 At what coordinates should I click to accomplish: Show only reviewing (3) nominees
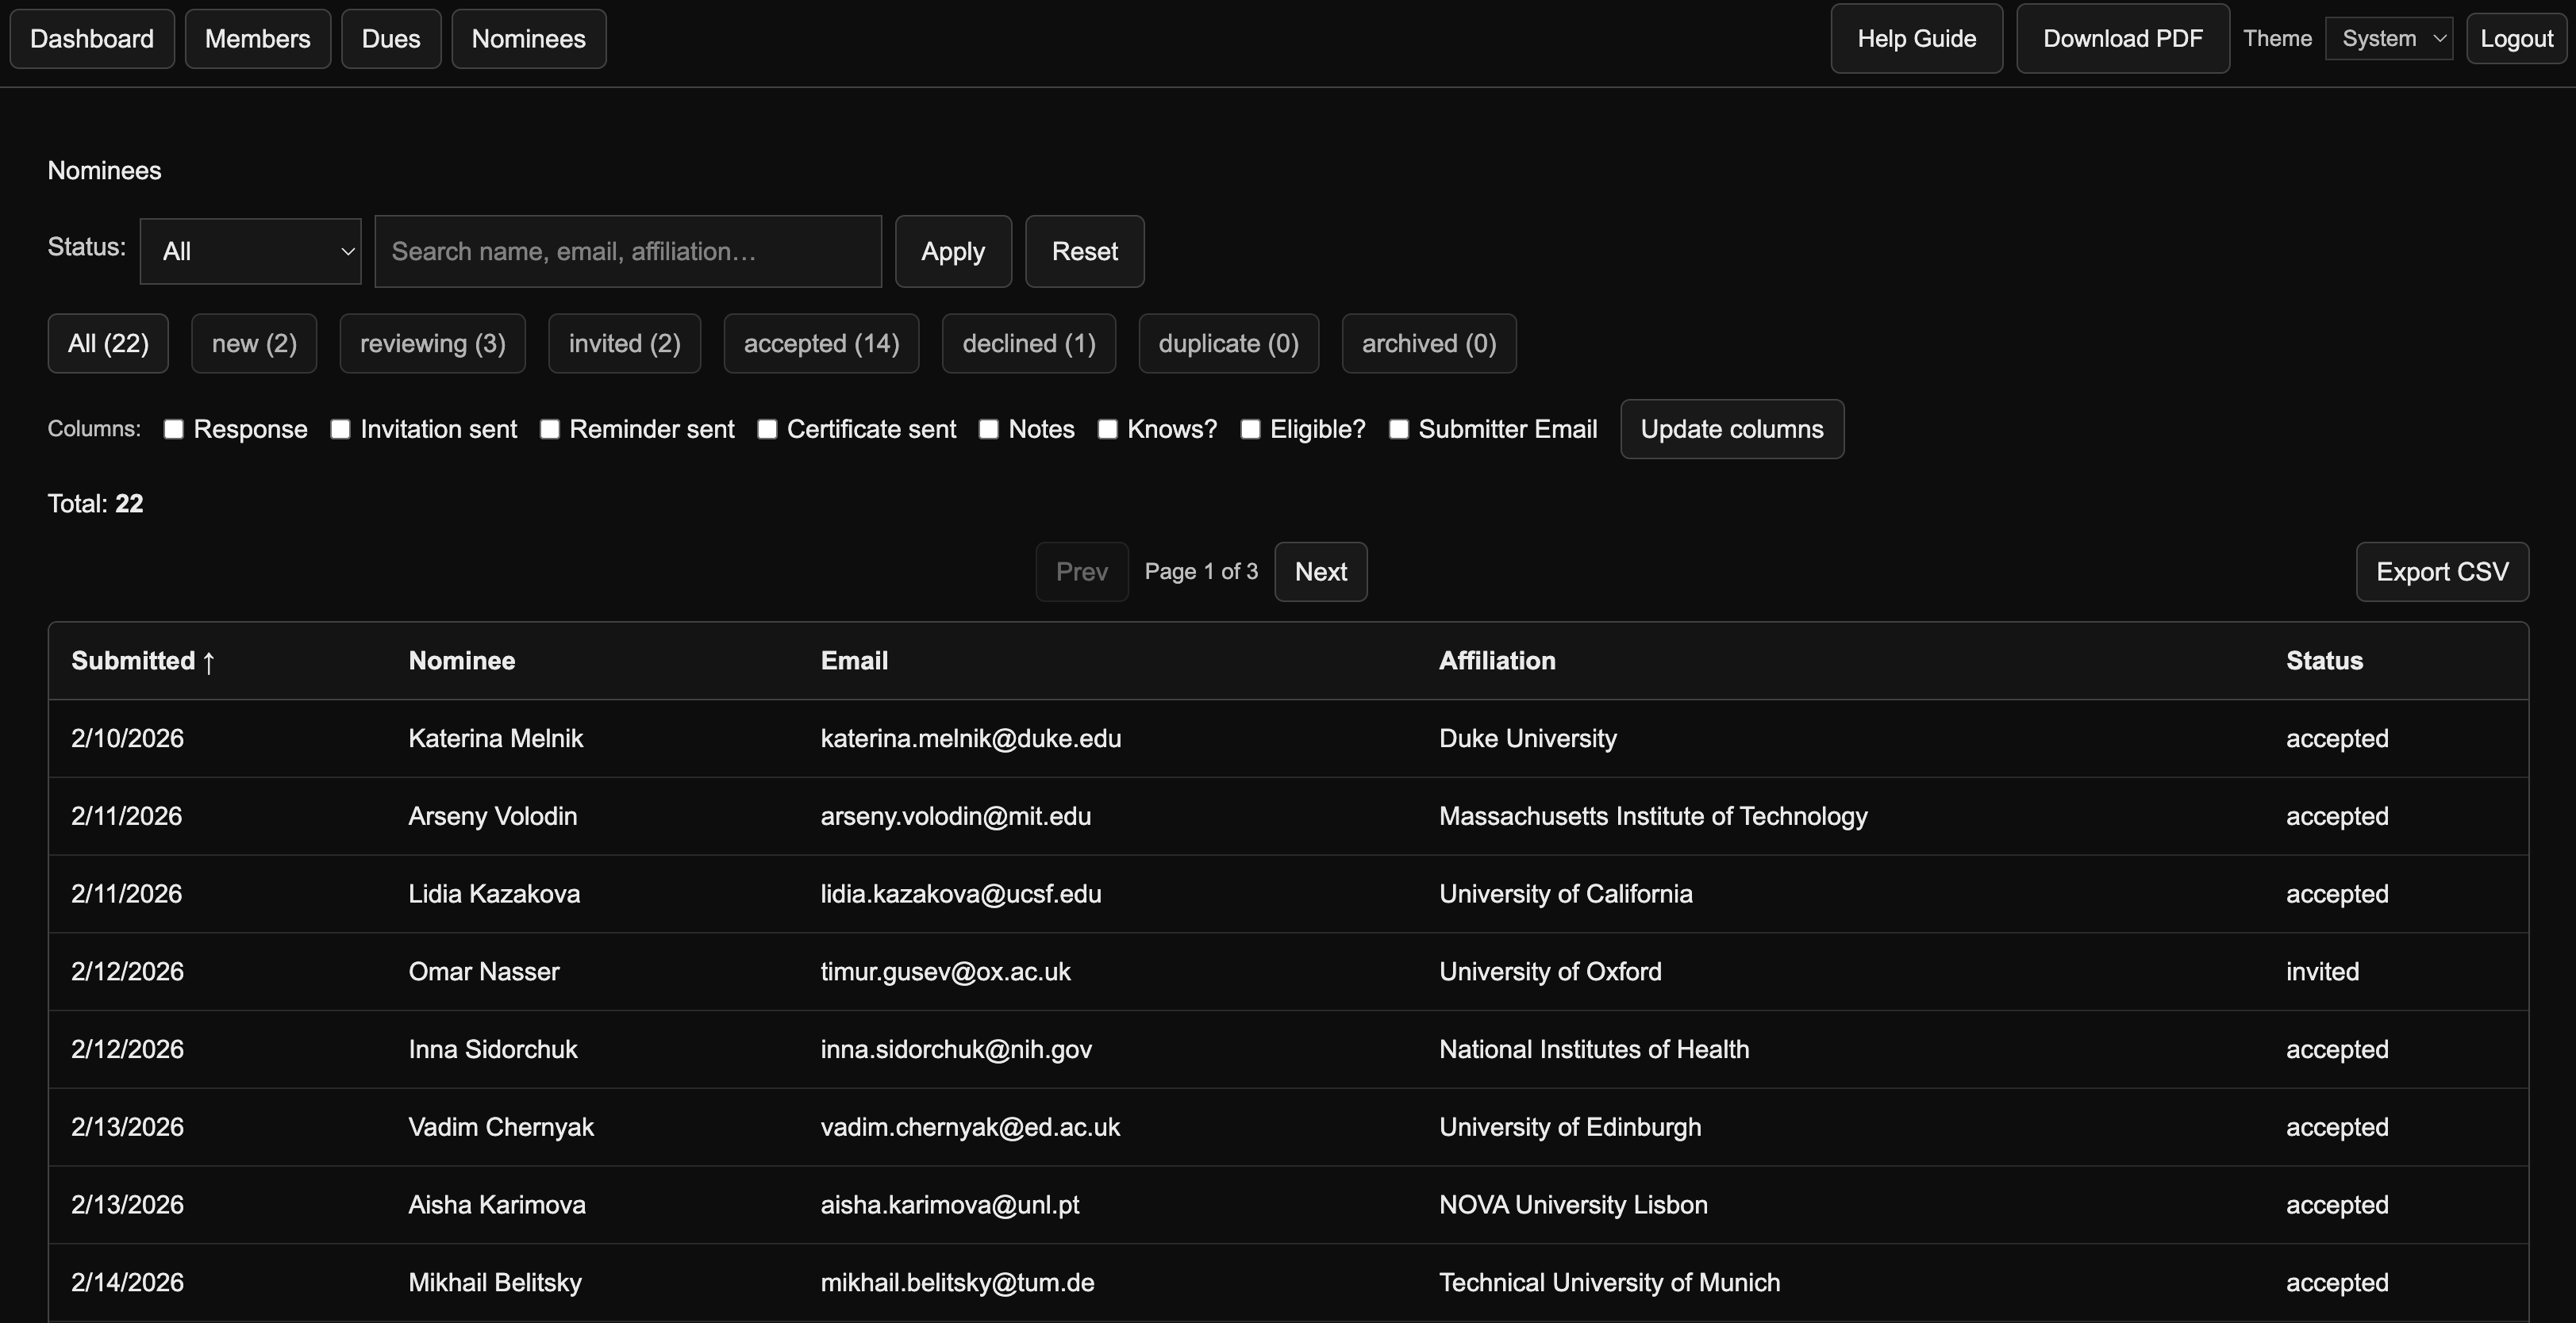pyautogui.click(x=432, y=343)
